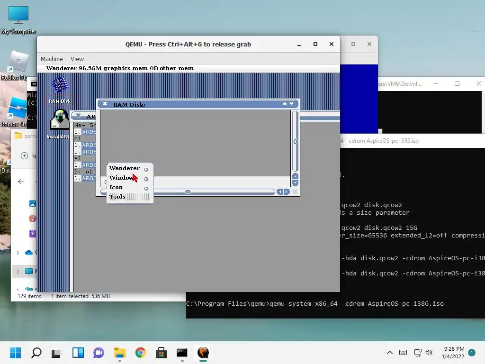Launch Google Chrome from taskbar
485x364 pixels.
140,353
